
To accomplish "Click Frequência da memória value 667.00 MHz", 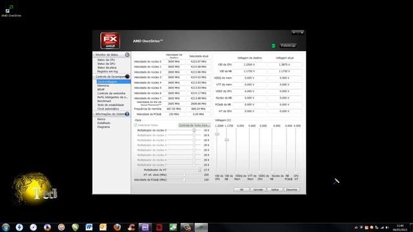I will tap(174, 109).
